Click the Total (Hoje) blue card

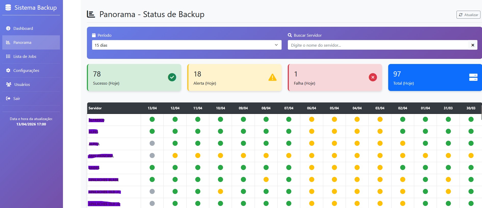pyautogui.click(x=435, y=77)
